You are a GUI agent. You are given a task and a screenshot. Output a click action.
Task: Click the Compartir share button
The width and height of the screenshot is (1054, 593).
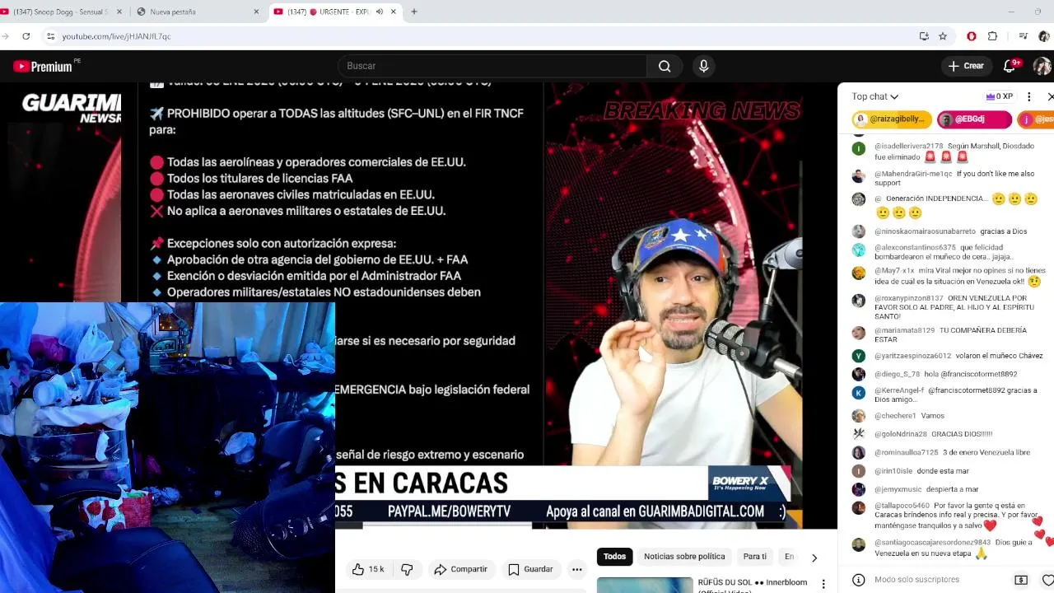coord(460,569)
